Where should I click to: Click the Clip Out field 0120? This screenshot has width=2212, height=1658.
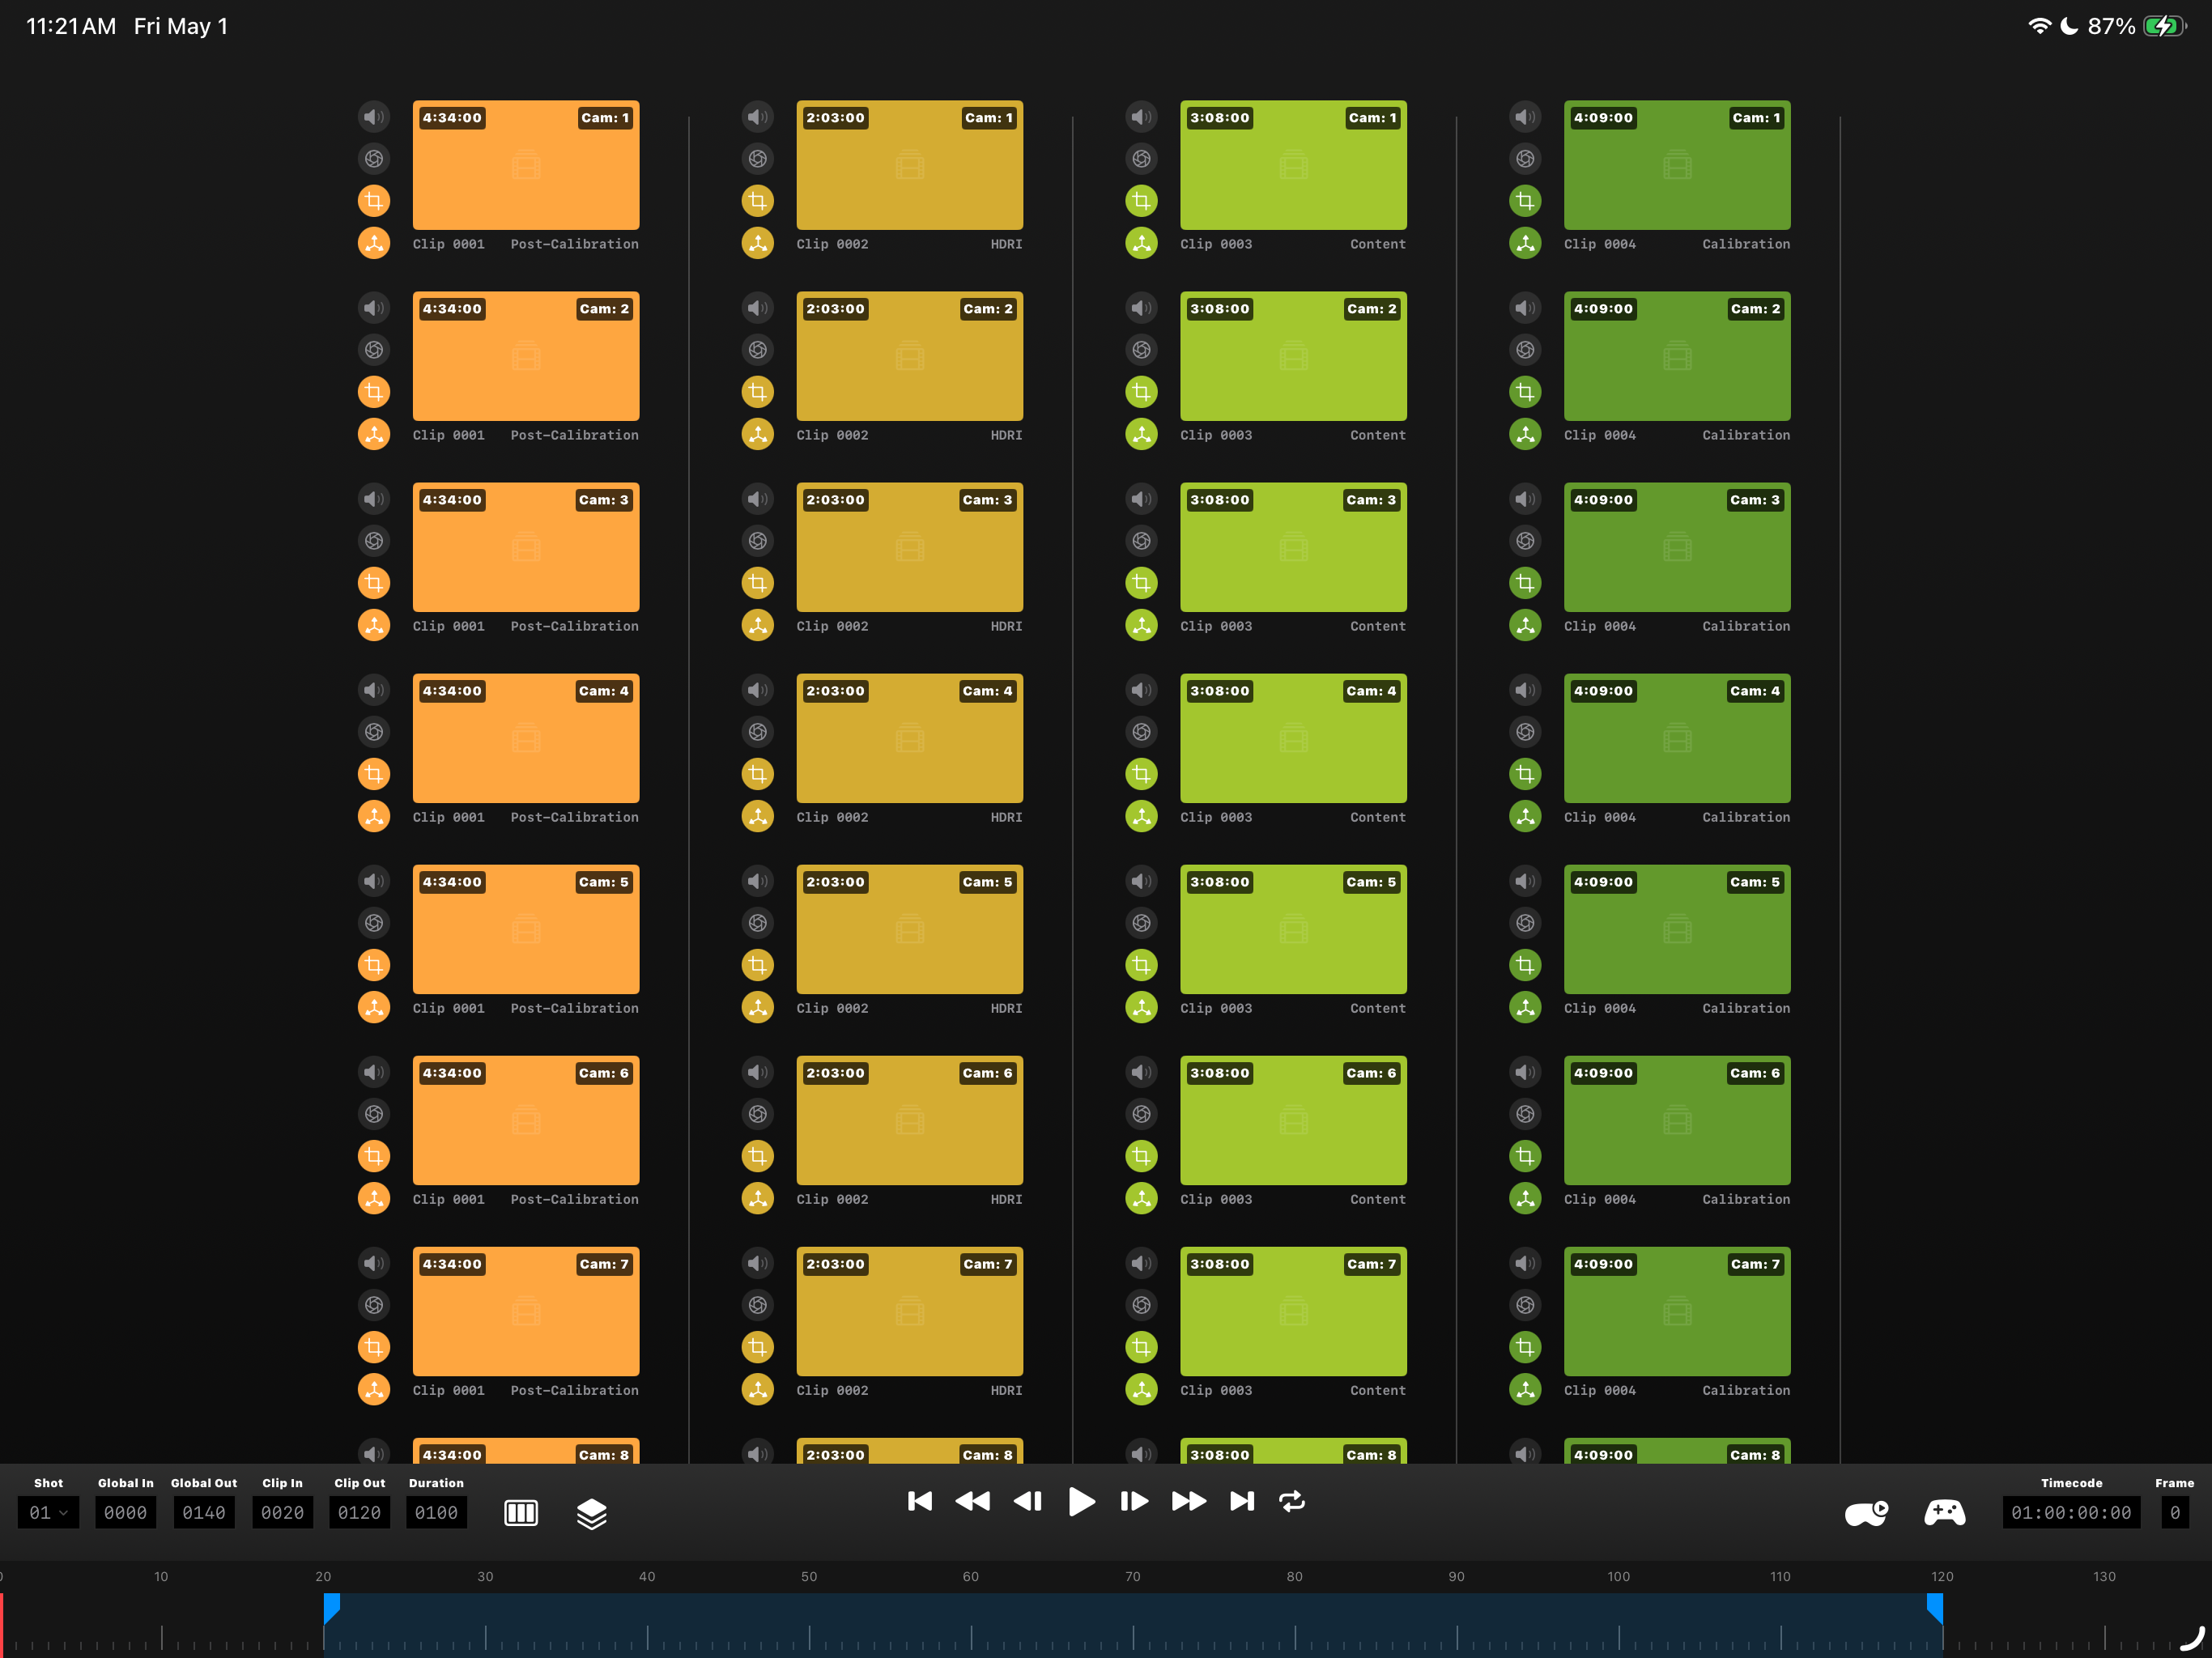(x=359, y=1512)
